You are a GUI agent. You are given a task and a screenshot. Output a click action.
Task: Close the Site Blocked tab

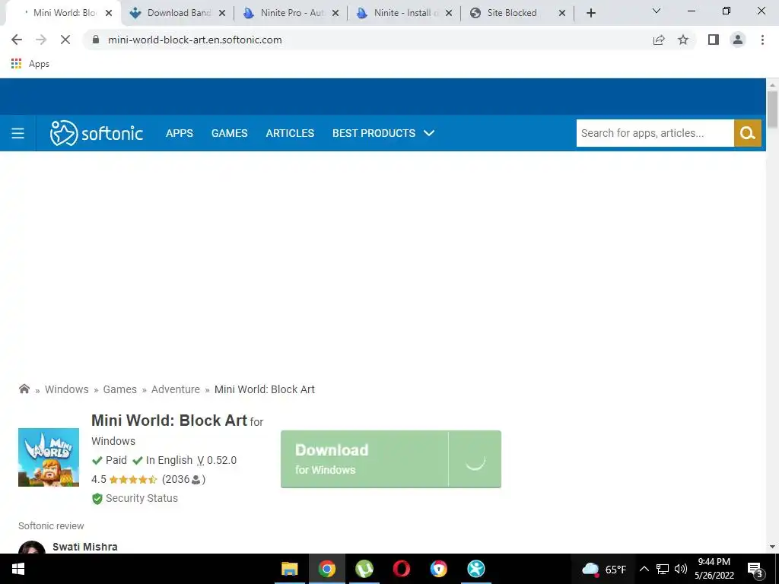562,13
